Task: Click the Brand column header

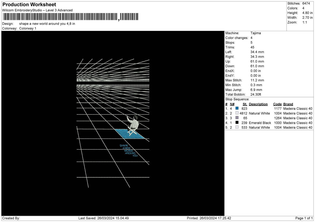Action: 288,104
